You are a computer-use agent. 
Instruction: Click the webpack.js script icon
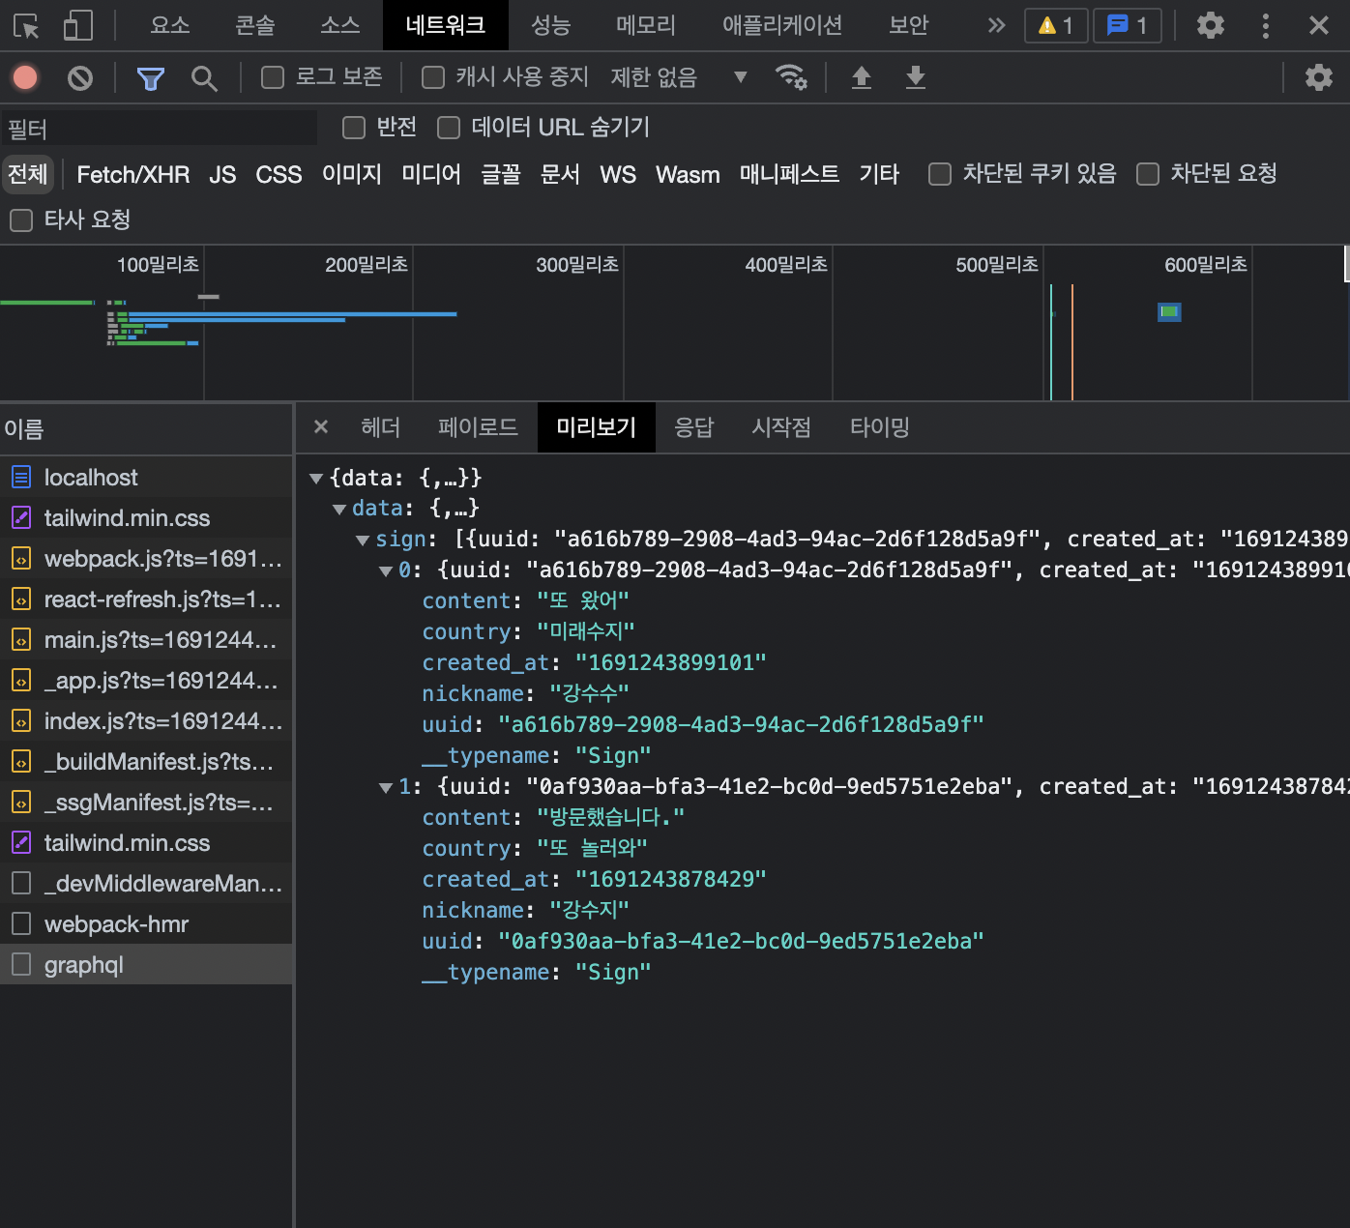coord(21,558)
